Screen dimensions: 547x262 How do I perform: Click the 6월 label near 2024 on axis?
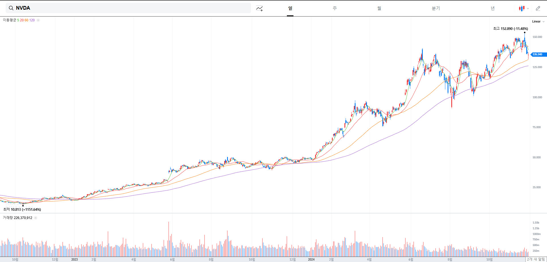point(411,259)
